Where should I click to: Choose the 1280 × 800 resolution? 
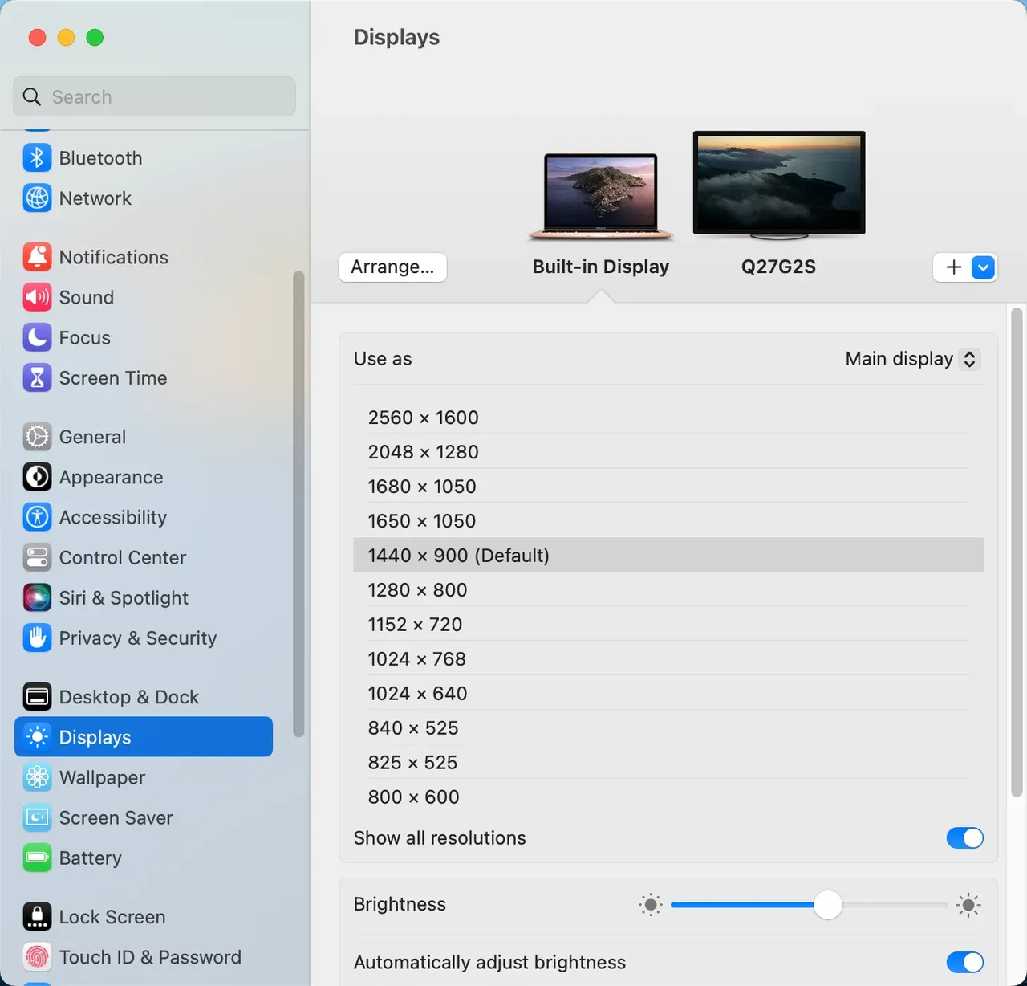[668, 590]
